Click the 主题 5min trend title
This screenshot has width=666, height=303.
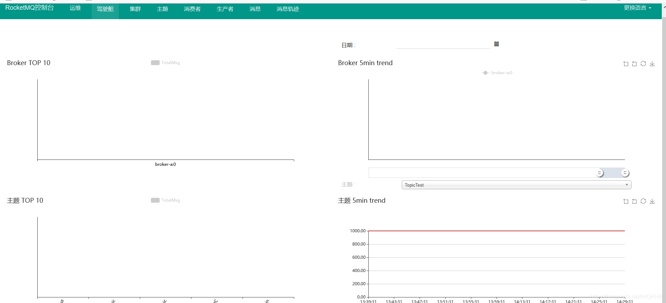pyautogui.click(x=362, y=201)
